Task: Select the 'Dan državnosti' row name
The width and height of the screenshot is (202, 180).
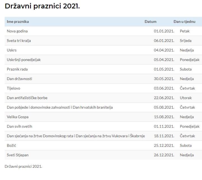Action: (19, 79)
